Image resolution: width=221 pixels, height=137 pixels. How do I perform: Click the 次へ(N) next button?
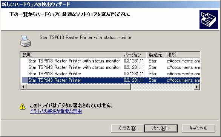[161, 128]
